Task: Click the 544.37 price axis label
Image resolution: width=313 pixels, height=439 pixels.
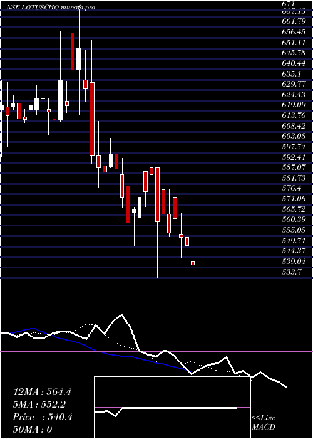Action: click(294, 251)
